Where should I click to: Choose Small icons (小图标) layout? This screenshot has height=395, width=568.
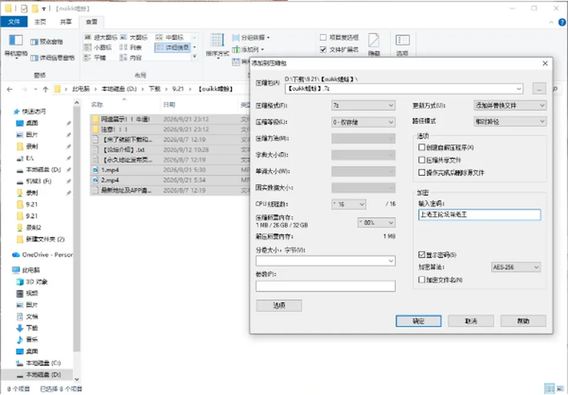coord(98,47)
